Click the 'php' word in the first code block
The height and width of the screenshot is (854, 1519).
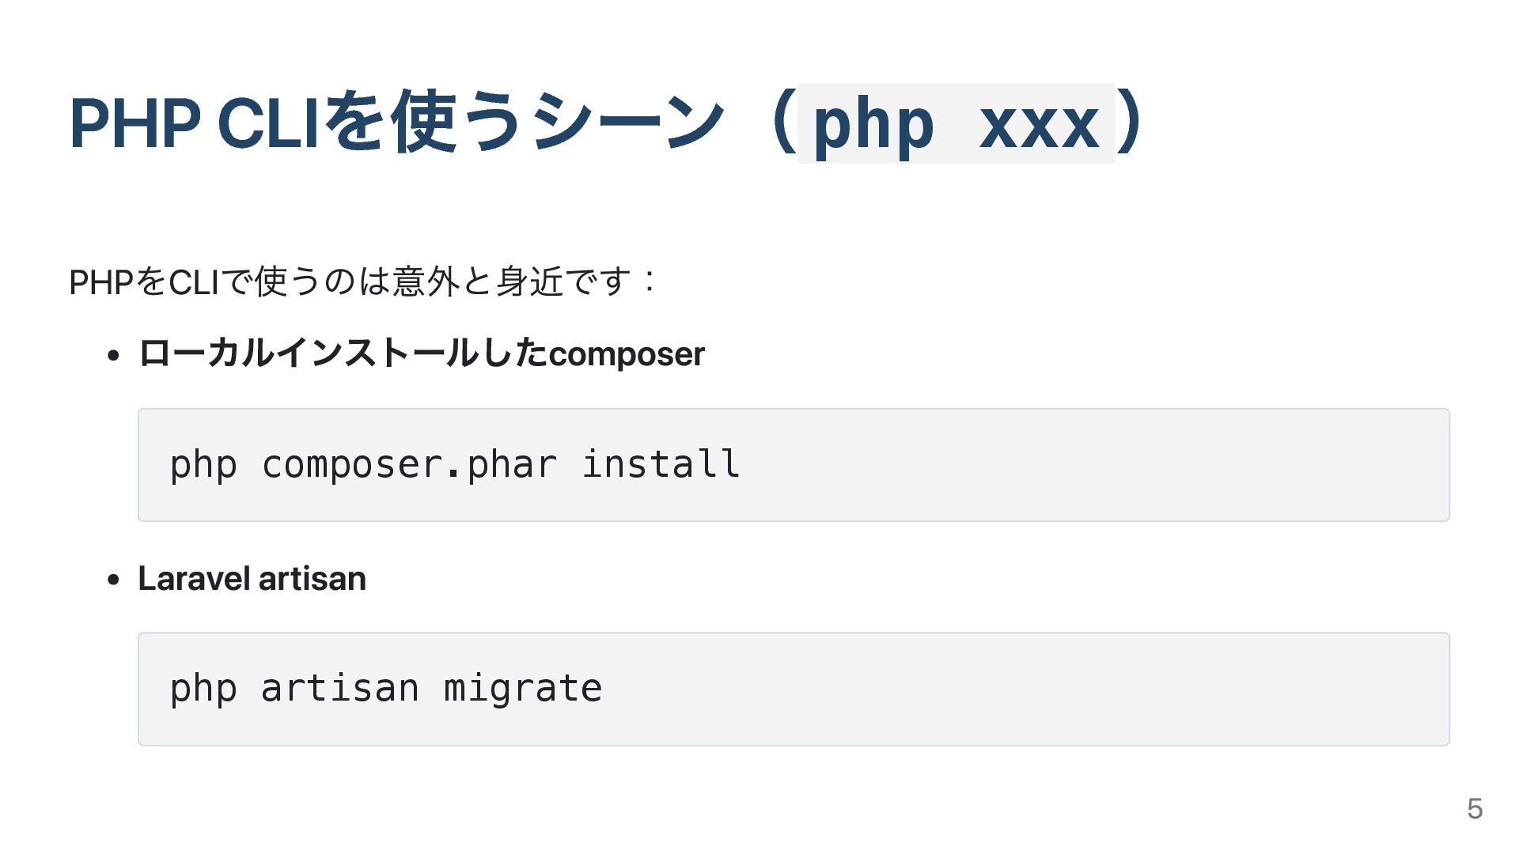(203, 464)
